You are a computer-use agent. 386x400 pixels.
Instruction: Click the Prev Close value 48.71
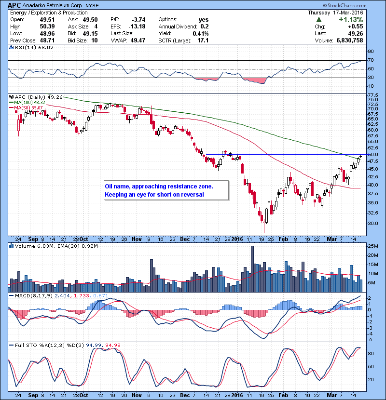47,40
